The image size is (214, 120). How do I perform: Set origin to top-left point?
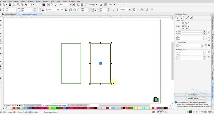pos(183,23)
